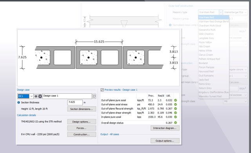
Task: Click info icon in Outer leaf construction panel
Action: (170, 25)
